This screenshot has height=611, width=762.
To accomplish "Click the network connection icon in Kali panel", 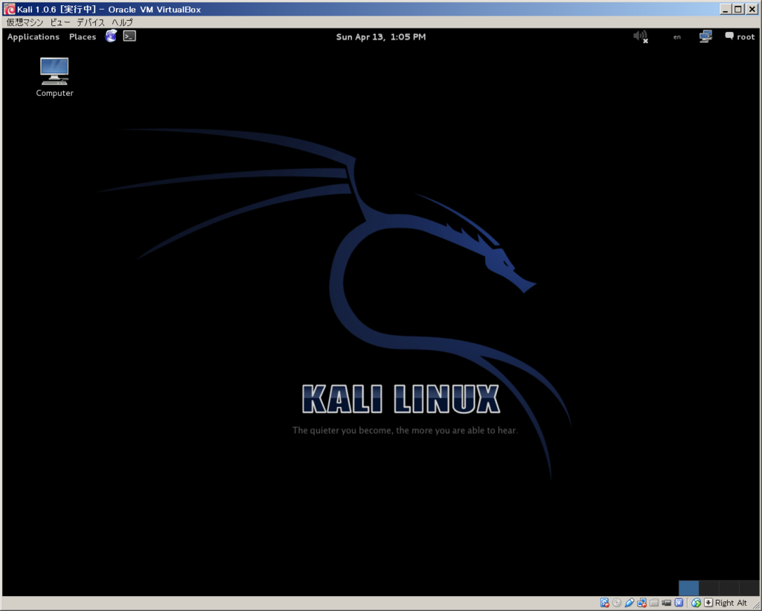I will point(705,36).
